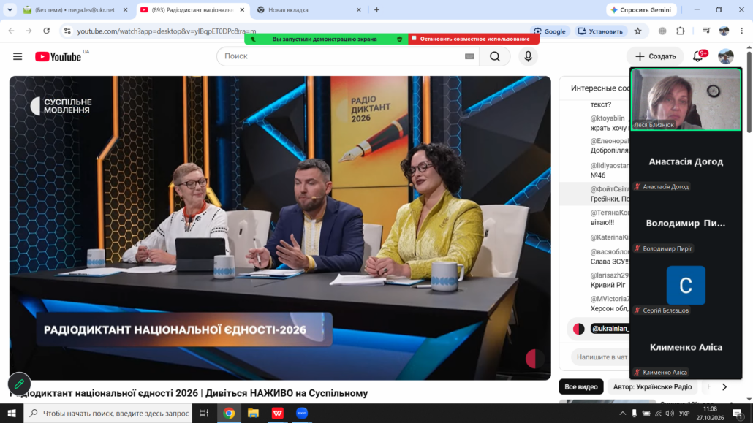Click the Создать create button

[x=656, y=57]
